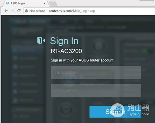The image size is (155, 123).
Task: Click the browser Back arrow
Action: tap(6, 11)
